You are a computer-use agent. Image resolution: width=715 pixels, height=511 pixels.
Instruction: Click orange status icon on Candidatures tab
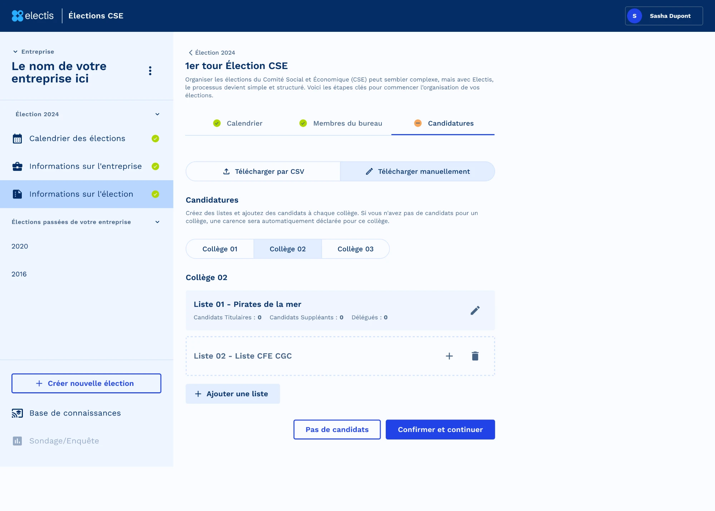click(418, 123)
